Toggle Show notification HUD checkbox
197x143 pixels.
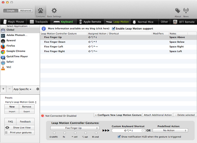click(119, 136)
